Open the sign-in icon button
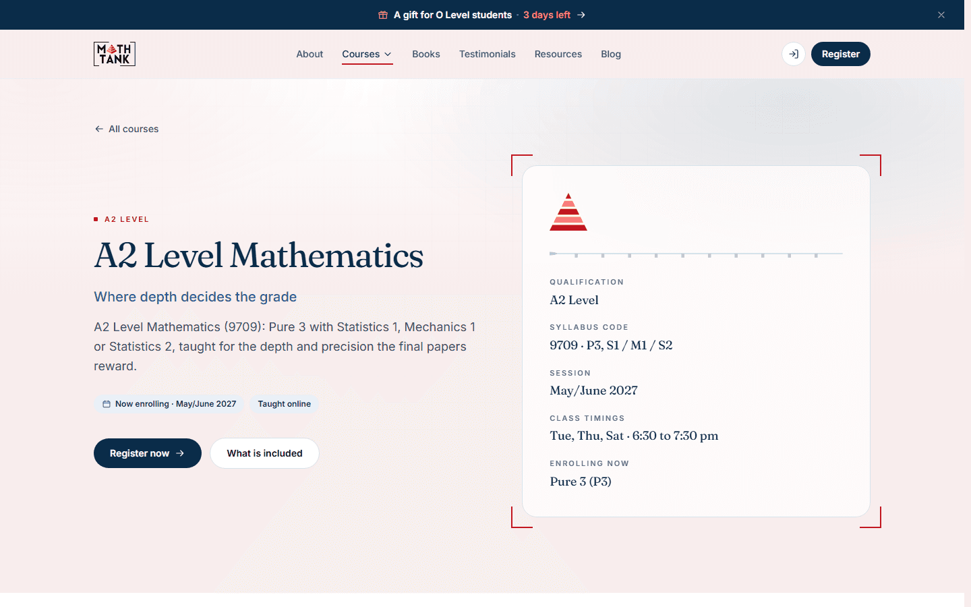The height and width of the screenshot is (607, 971). [x=794, y=54]
